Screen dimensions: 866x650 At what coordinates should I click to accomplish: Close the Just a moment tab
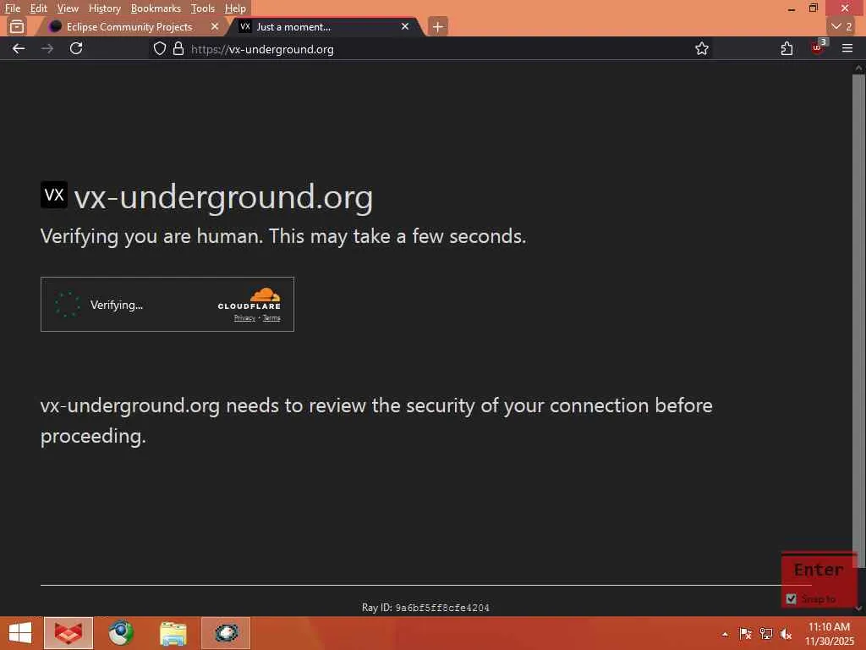pyautogui.click(x=405, y=26)
